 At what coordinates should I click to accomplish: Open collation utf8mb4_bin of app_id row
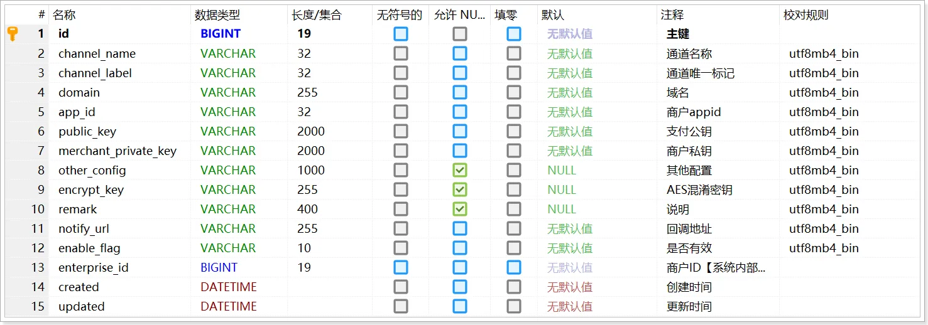[x=824, y=112]
